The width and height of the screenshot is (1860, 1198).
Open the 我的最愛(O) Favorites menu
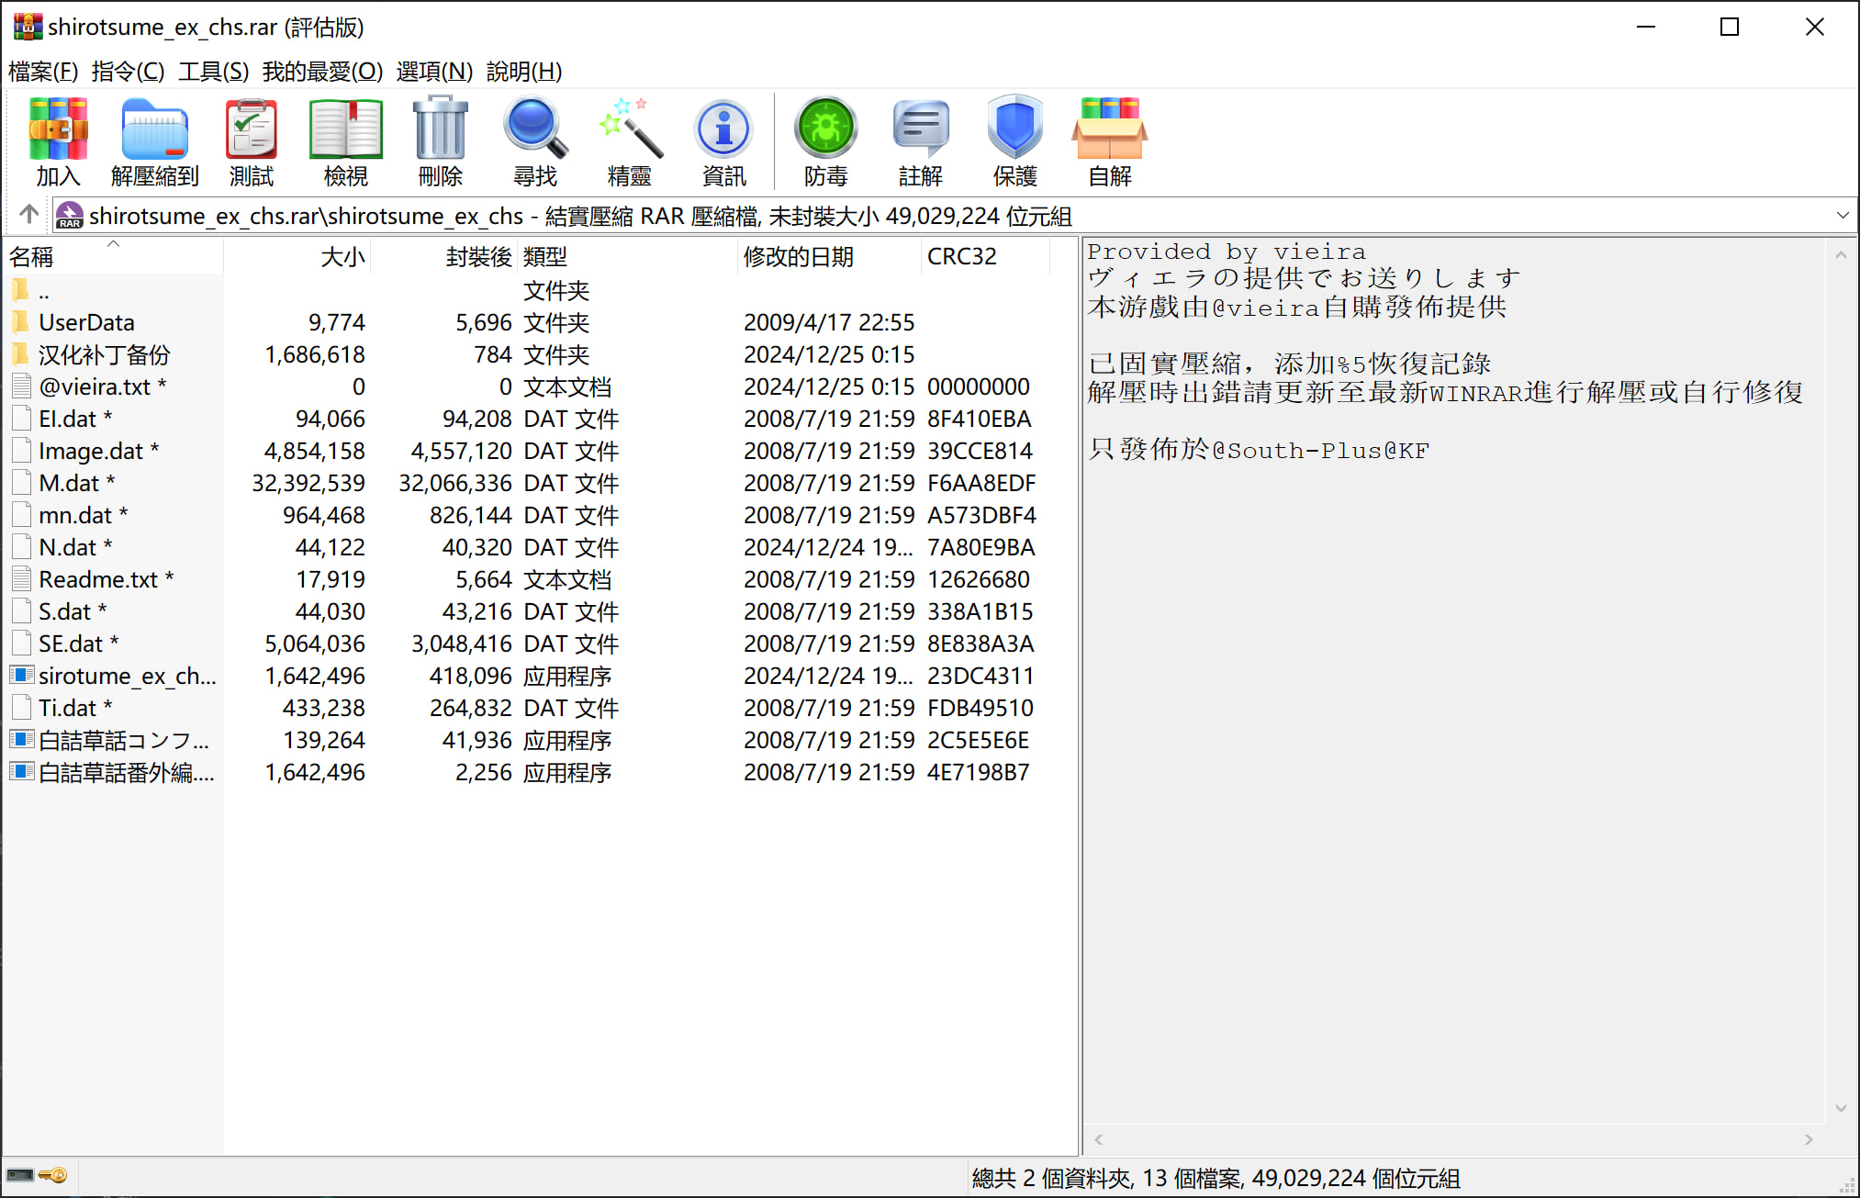[x=322, y=71]
